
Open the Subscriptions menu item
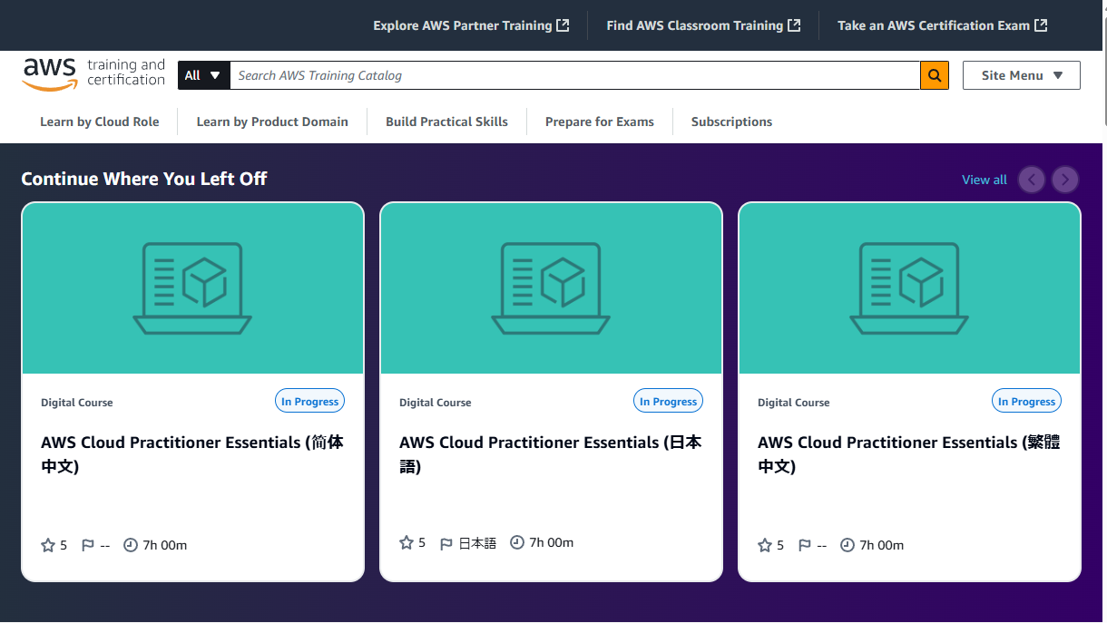pos(731,122)
